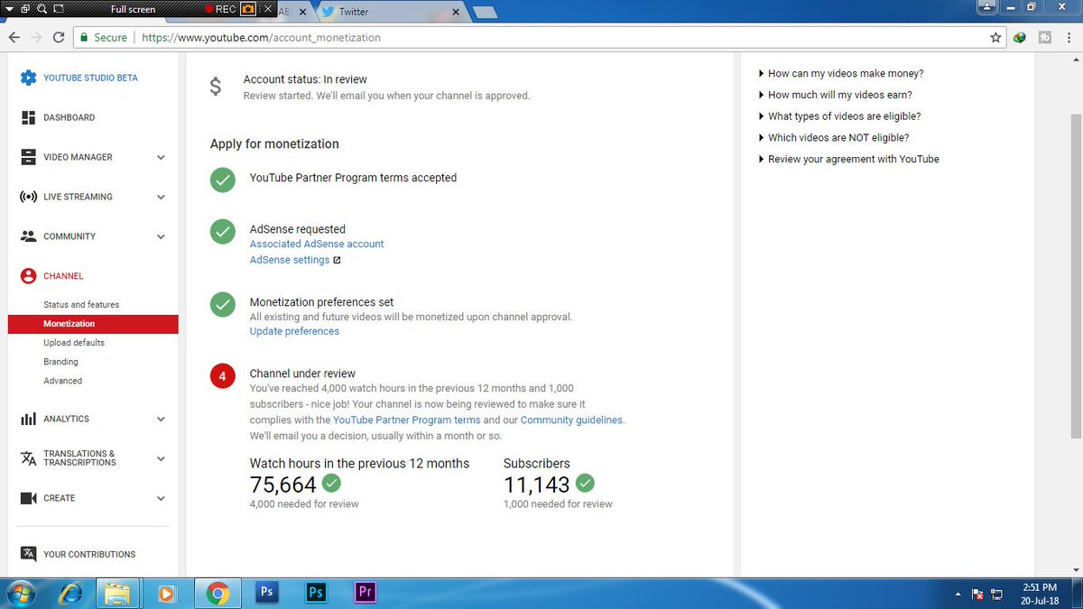
Task: Click the Create camera icon
Action: point(28,498)
